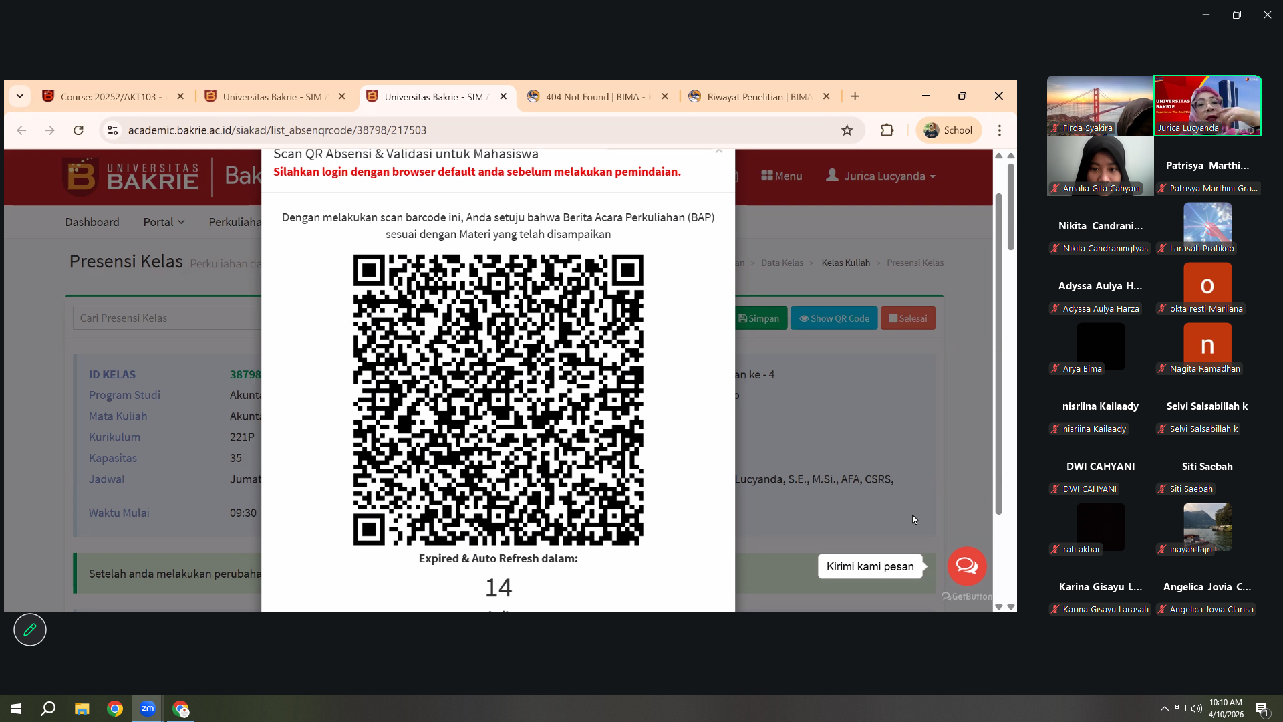Screen dimensions: 1283x722
Task: Close the active Universitas Bakrie tab
Action: click(504, 96)
